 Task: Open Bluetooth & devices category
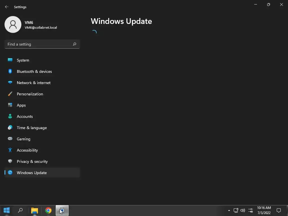[x=42, y=71]
